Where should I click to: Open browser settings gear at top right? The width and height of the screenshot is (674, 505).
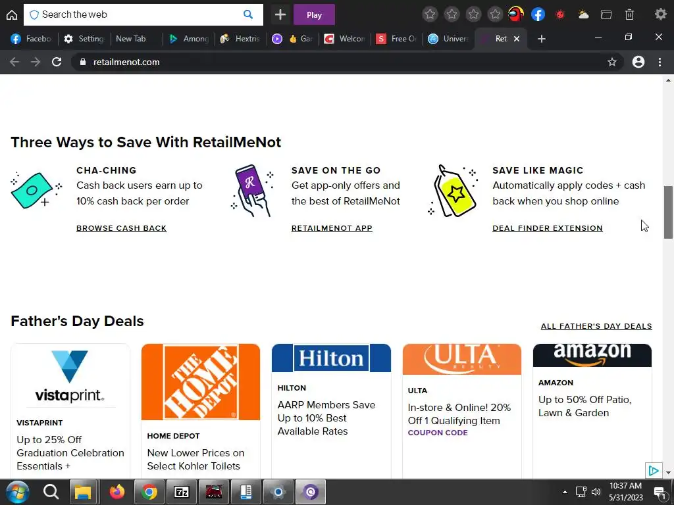pyautogui.click(x=661, y=14)
